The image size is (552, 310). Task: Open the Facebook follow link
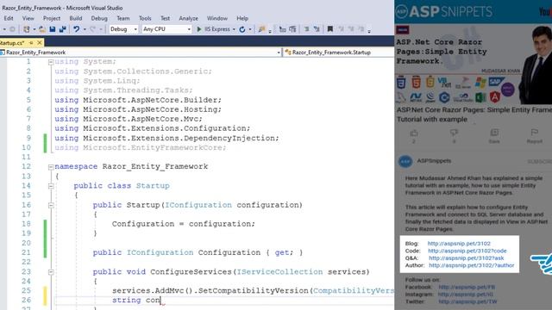[x=467, y=287]
